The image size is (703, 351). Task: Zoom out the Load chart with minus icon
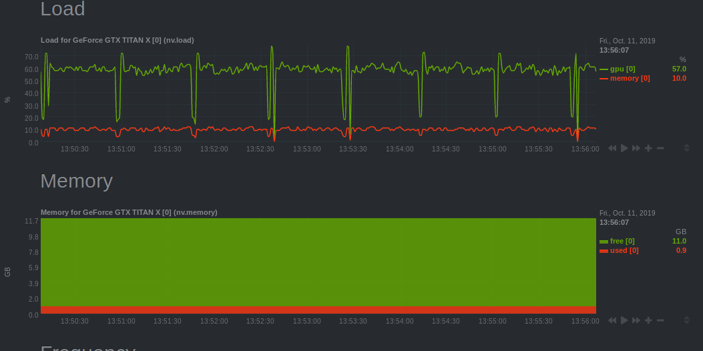660,148
